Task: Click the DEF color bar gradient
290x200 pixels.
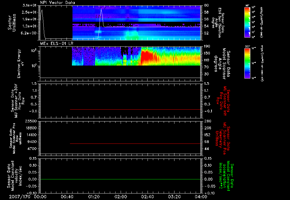Action: [247, 63]
